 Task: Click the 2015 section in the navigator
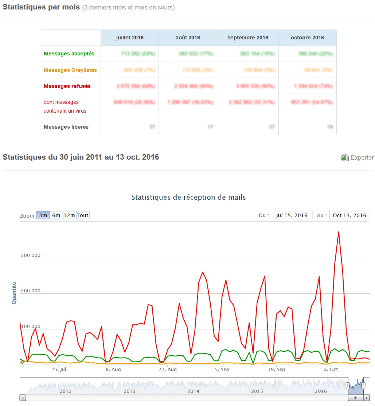point(257,391)
